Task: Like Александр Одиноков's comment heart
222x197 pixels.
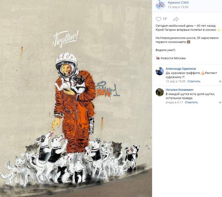Action: tap(220, 82)
